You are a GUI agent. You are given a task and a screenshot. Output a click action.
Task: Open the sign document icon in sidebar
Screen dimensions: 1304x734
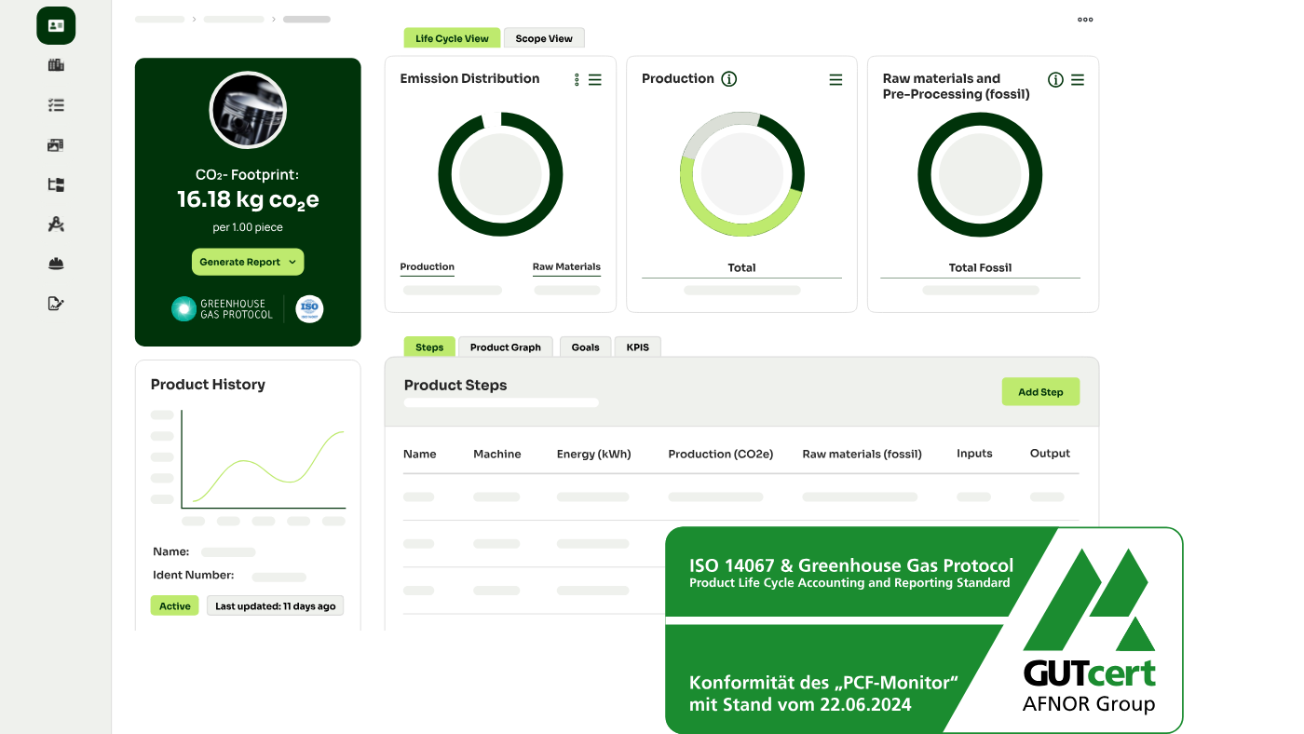[x=56, y=303]
